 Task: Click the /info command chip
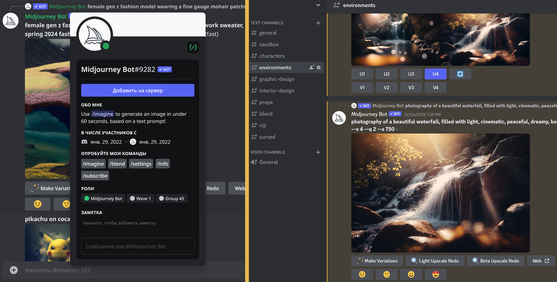tap(162, 164)
